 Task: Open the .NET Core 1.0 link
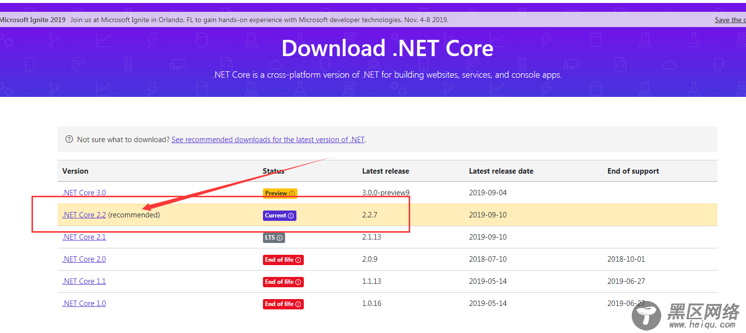point(84,303)
